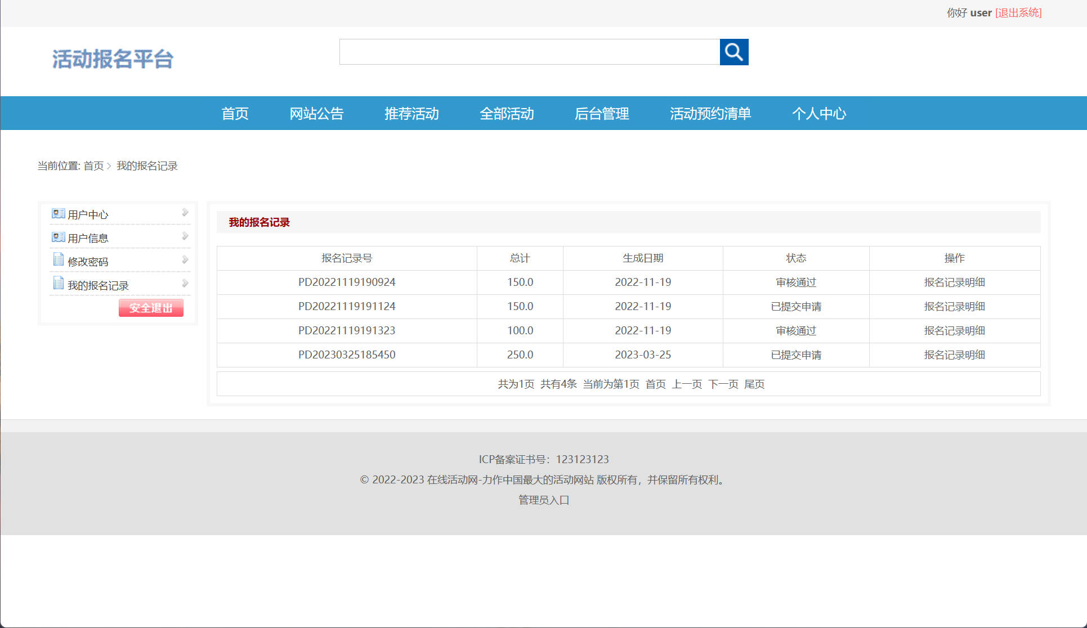This screenshot has width=1087, height=628.
Task: Click the 安全退出 button
Action: click(150, 308)
